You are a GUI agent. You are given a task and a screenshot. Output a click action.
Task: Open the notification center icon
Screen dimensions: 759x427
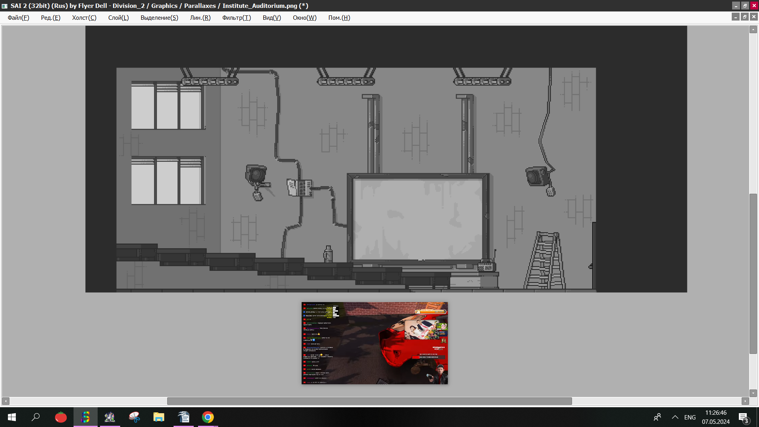(x=743, y=417)
